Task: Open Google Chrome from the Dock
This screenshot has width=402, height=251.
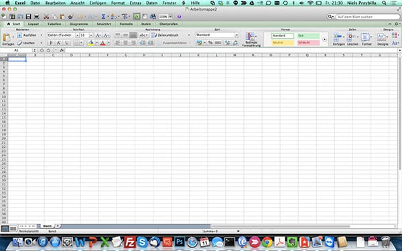Action: click(267, 242)
